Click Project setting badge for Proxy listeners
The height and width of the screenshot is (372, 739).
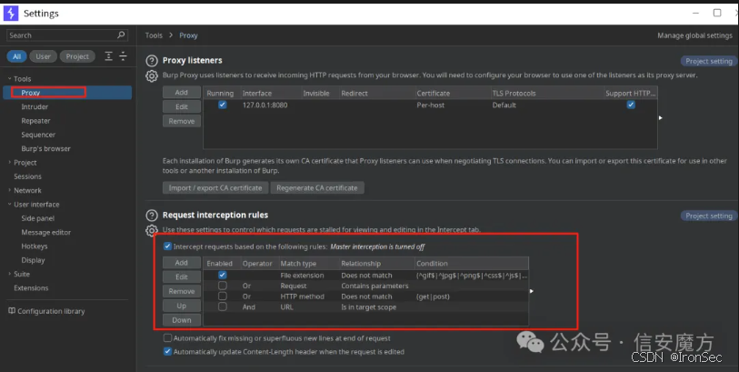709,61
